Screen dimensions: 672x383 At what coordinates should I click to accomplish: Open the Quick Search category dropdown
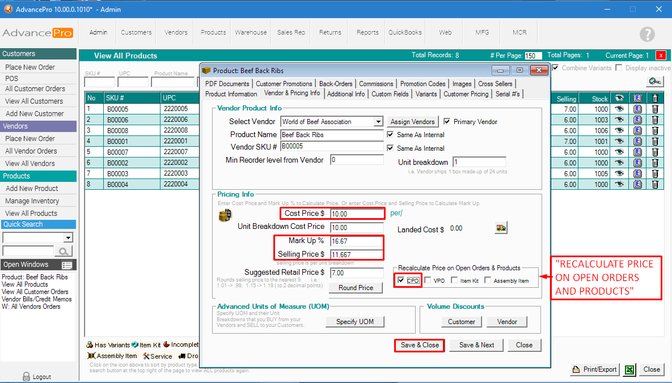click(69, 237)
